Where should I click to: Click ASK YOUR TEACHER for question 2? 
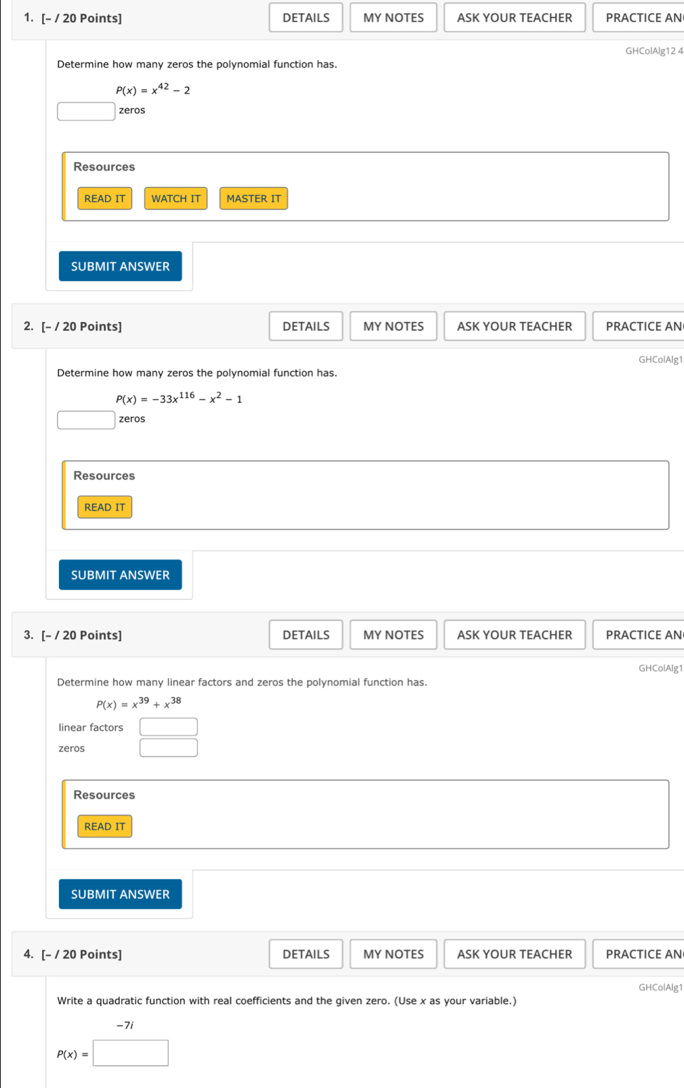pos(514,326)
